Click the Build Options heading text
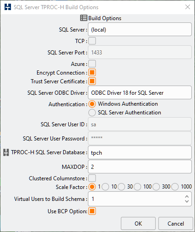The height and width of the screenshot is (232, 195). click(x=105, y=18)
